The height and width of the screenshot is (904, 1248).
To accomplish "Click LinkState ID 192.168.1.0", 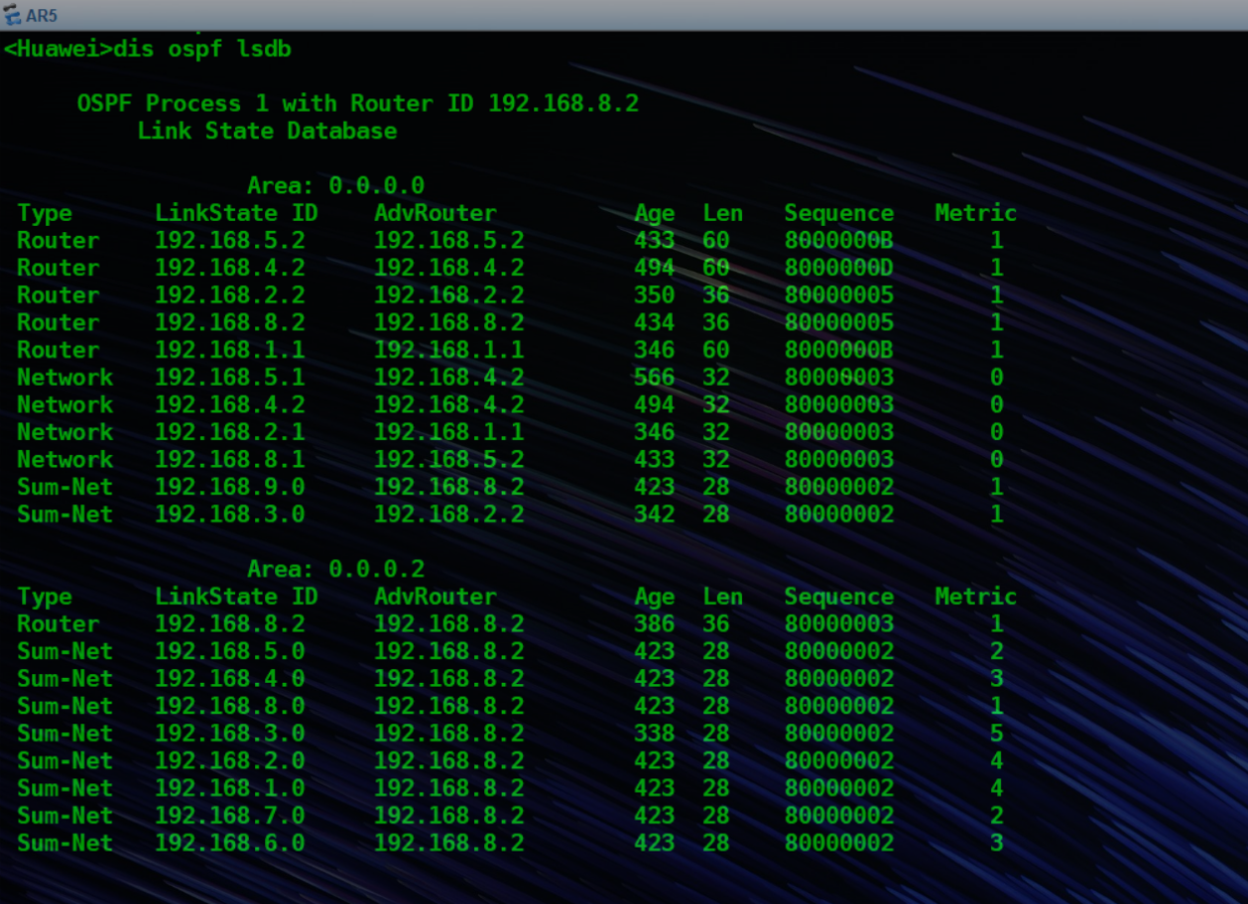I will coord(230,789).
